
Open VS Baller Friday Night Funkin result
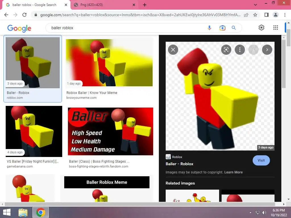(33, 162)
